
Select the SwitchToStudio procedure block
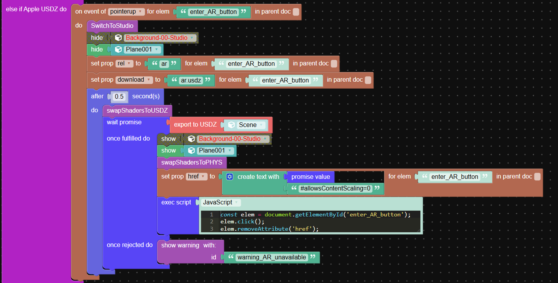[x=112, y=26]
